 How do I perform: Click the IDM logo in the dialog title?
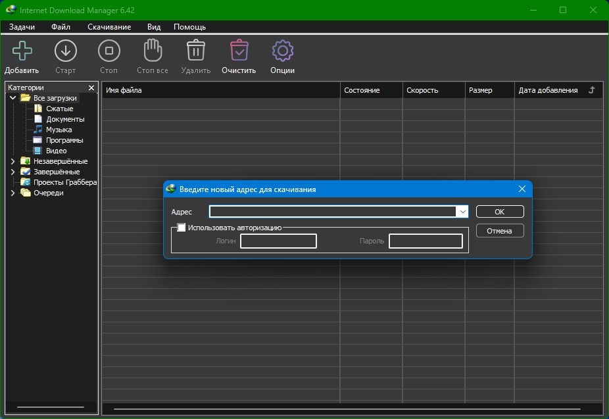pyautogui.click(x=171, y=189)
